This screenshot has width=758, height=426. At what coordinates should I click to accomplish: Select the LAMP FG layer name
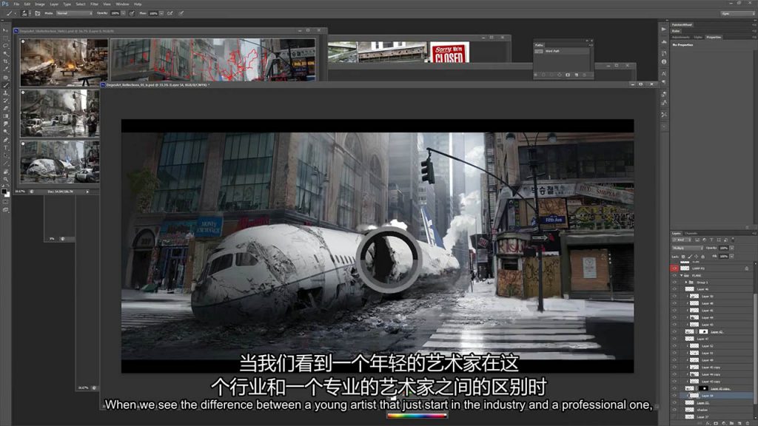pyautogui.click(x=699, y=268)
